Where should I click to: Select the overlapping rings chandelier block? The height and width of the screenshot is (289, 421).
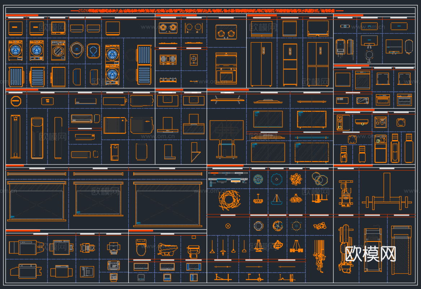click(x=319, y=179)
